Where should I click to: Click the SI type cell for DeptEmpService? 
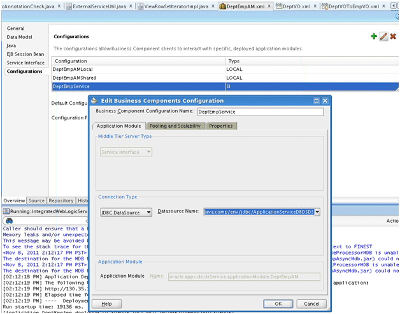tap(312, 86)
